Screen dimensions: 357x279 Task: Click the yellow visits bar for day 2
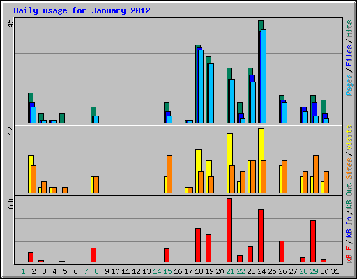pyautogui.click(x=30, y=174)
